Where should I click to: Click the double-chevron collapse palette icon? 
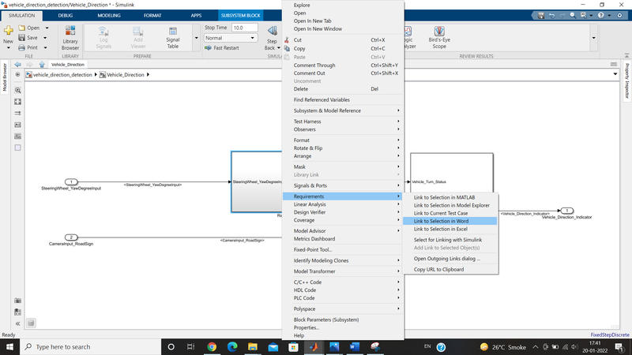tap(17, 323)
